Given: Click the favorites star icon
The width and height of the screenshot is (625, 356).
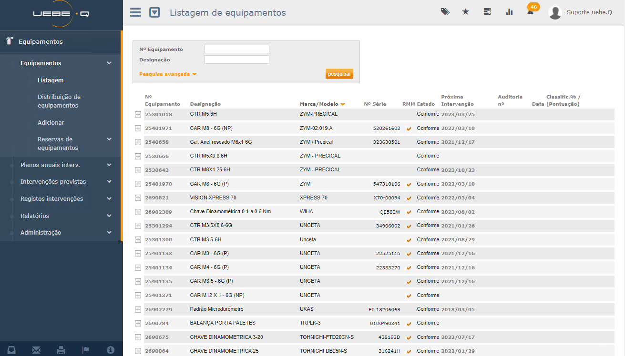Looking at the screenshot, I should click(466, 12).
